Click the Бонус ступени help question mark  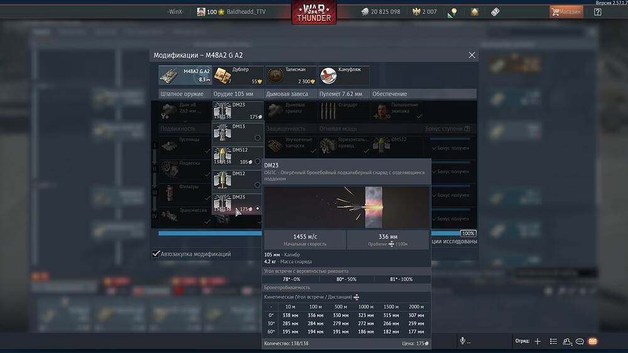pyautogui.click(x=467, y=129)
